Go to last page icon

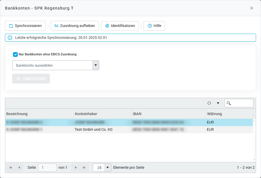click(84, 168)
